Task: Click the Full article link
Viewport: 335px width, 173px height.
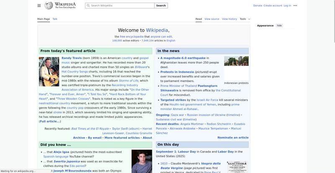Action: [50, 121]
